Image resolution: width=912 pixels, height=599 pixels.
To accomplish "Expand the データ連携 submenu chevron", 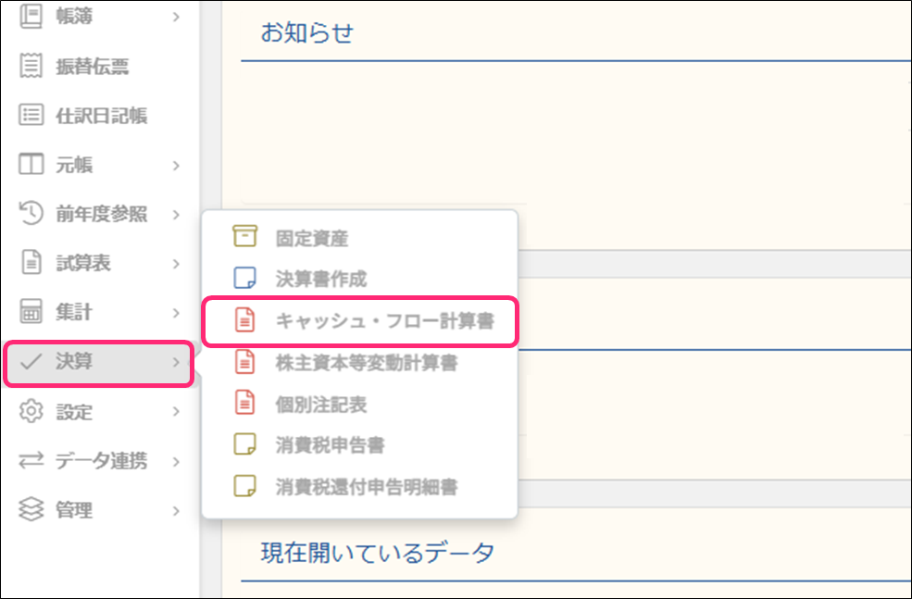I will (176, 461).
